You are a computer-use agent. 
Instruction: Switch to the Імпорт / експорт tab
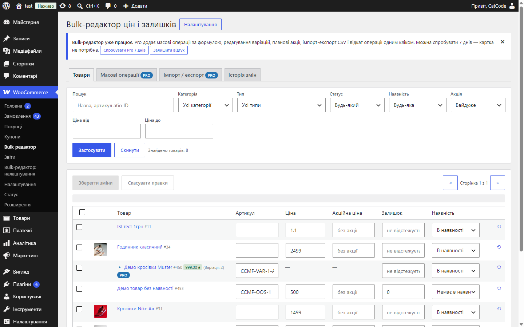[x=191, y=75]
